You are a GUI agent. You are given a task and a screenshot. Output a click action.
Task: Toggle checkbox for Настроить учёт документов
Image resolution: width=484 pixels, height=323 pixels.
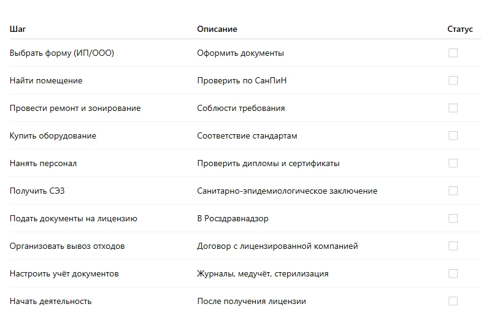coord(453,273)
